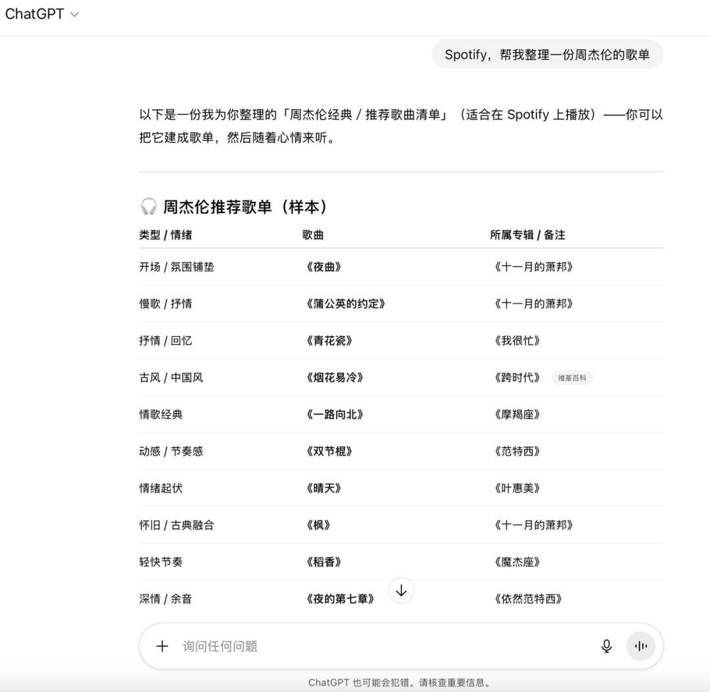Open the 维基百科 source citation chip
This screenshot has width=710, height=692.
point(572,378)
